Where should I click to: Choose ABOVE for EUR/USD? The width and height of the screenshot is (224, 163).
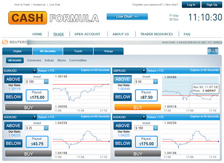point(13,79)
